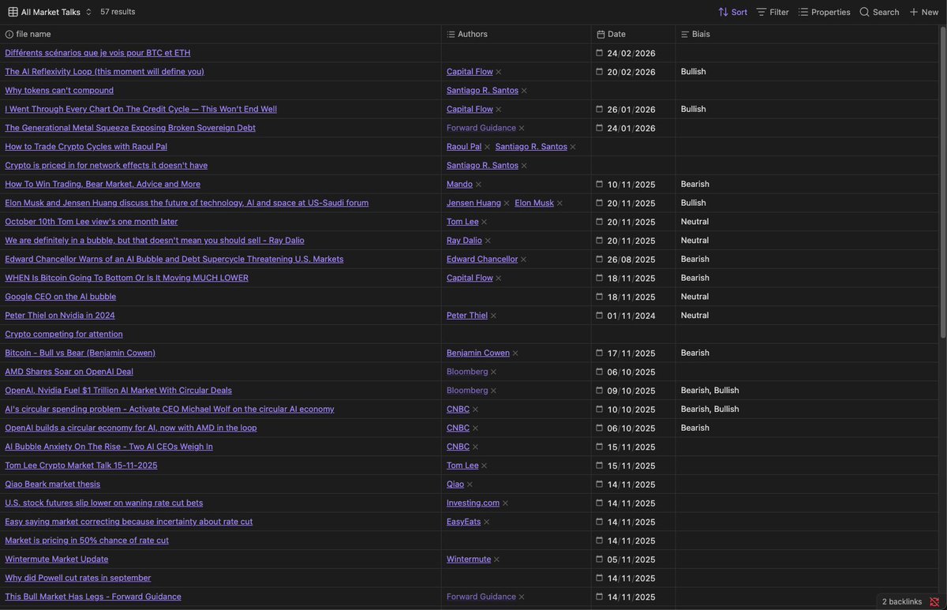The height and width of the screenshot is (610, 947).
Task: Click the Search button
Action: tap(879, 12)
